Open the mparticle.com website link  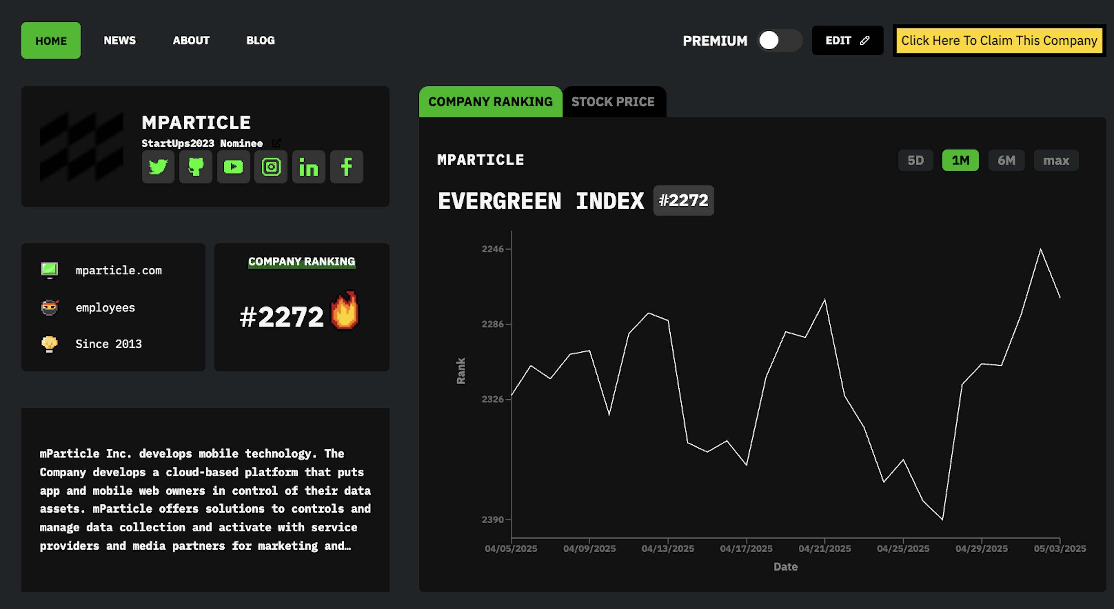pos(119,270)
